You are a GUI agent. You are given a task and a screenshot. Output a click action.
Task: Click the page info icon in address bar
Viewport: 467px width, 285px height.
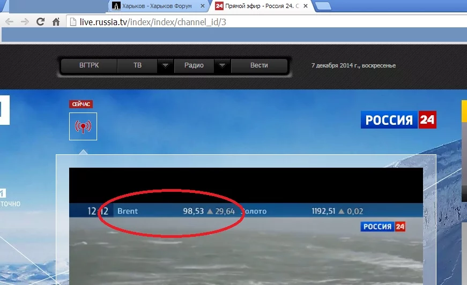(73, 22)
